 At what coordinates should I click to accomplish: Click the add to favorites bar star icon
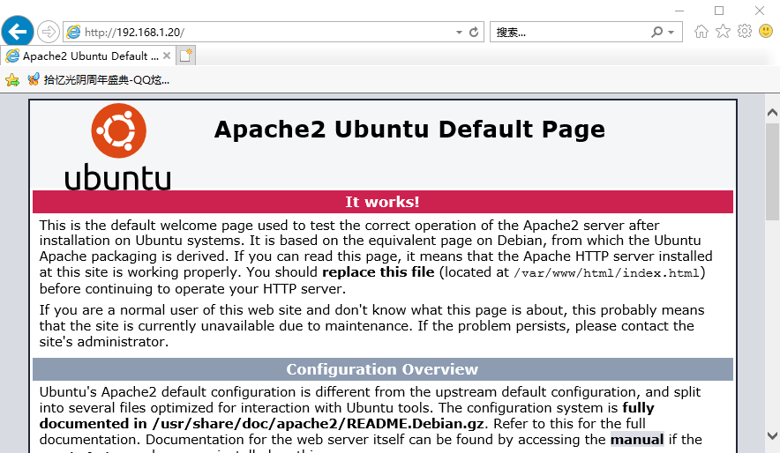click(12, 80)
